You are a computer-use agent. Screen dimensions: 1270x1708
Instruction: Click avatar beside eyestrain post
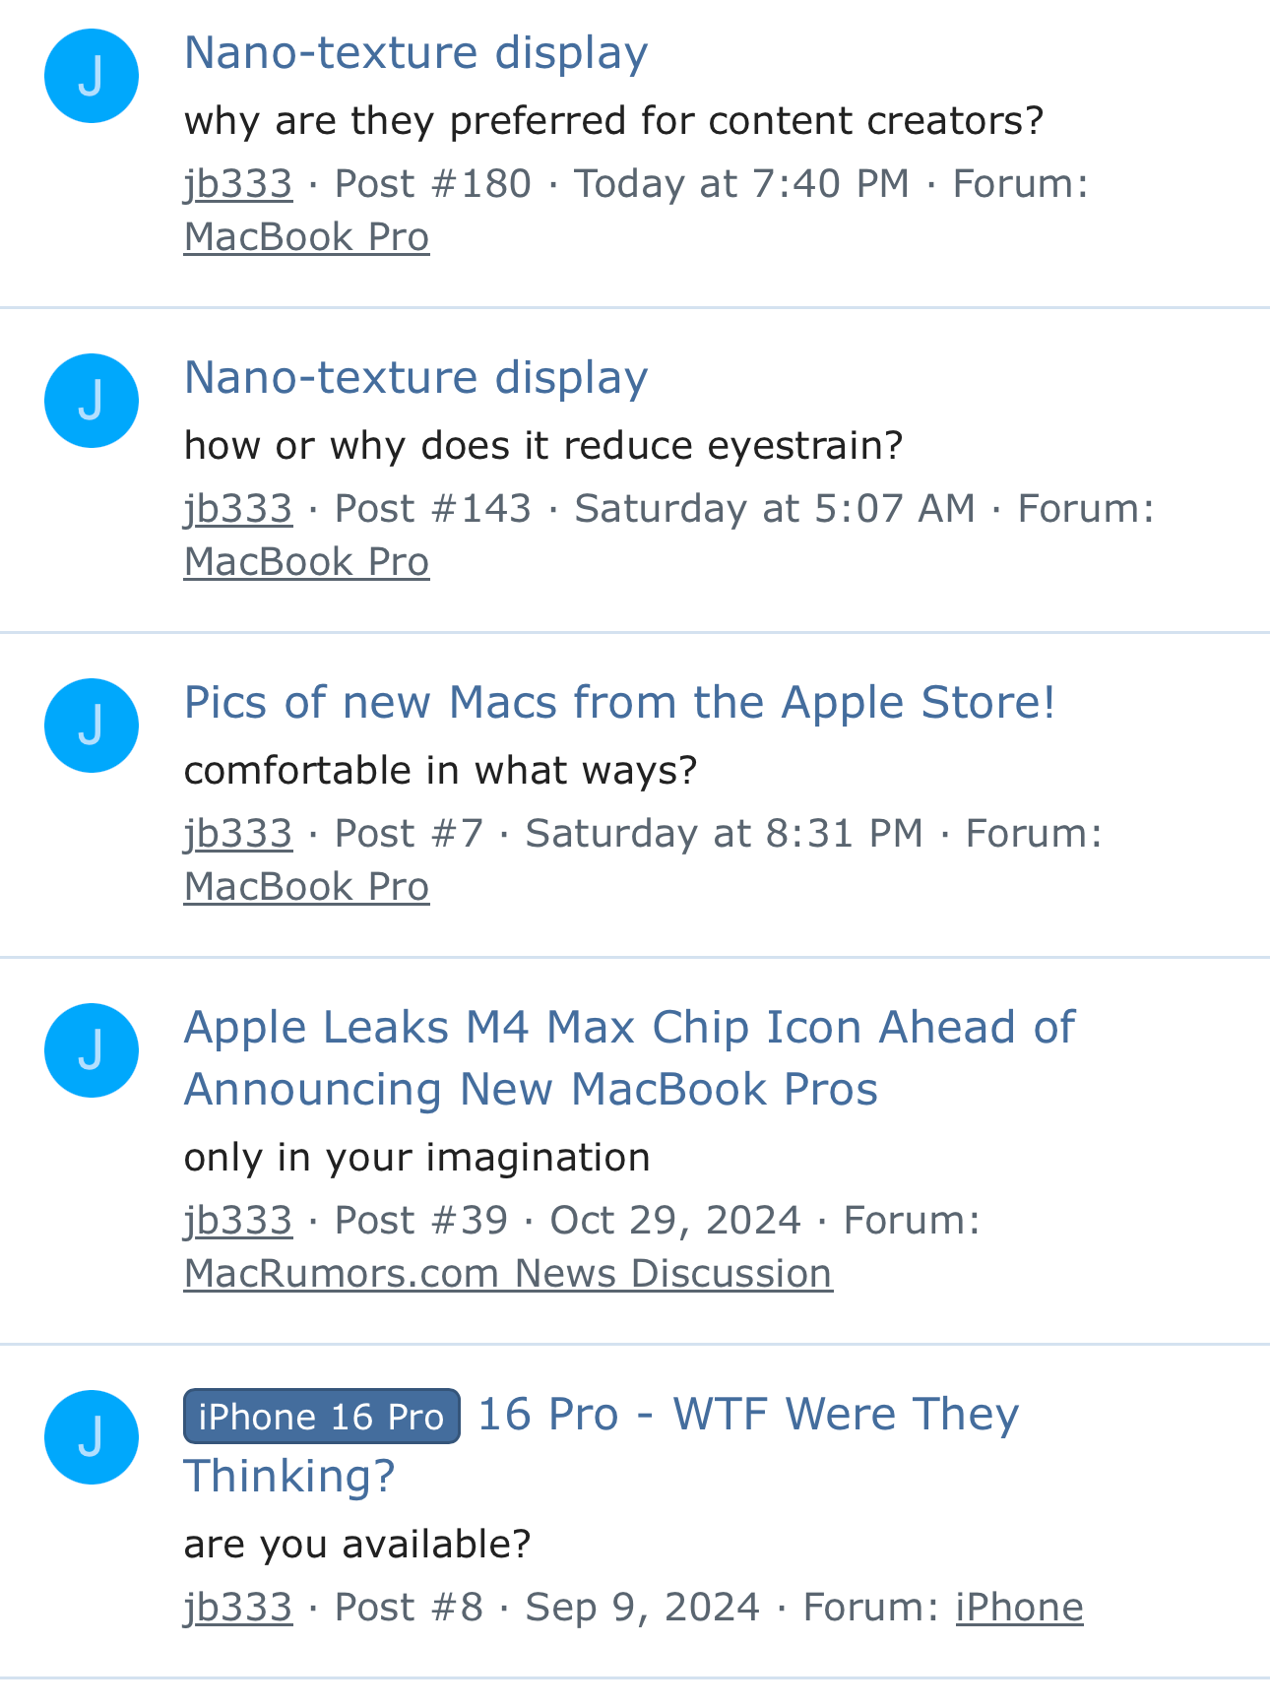(92, 401)
